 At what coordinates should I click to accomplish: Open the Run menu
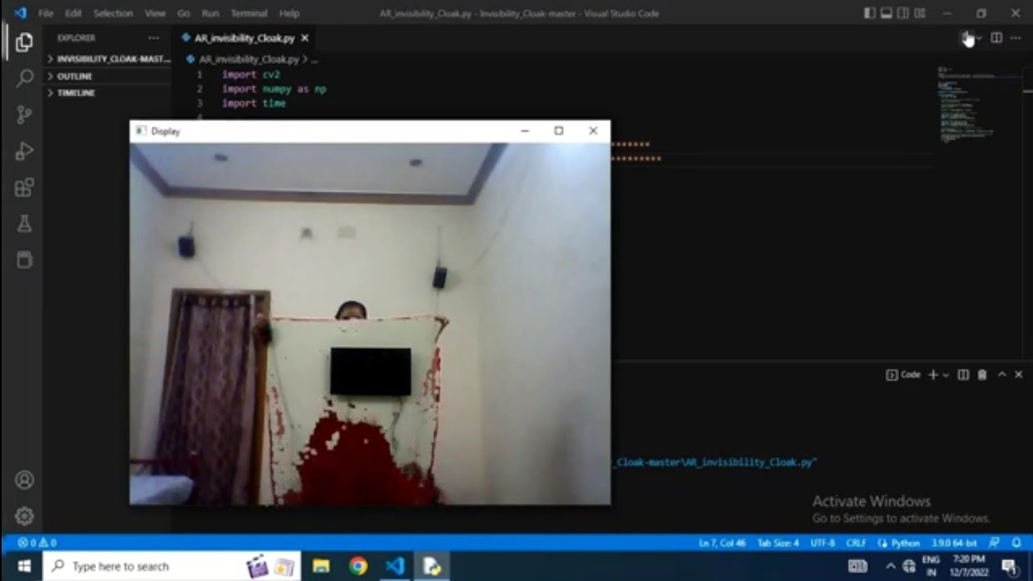pos(211,14)
